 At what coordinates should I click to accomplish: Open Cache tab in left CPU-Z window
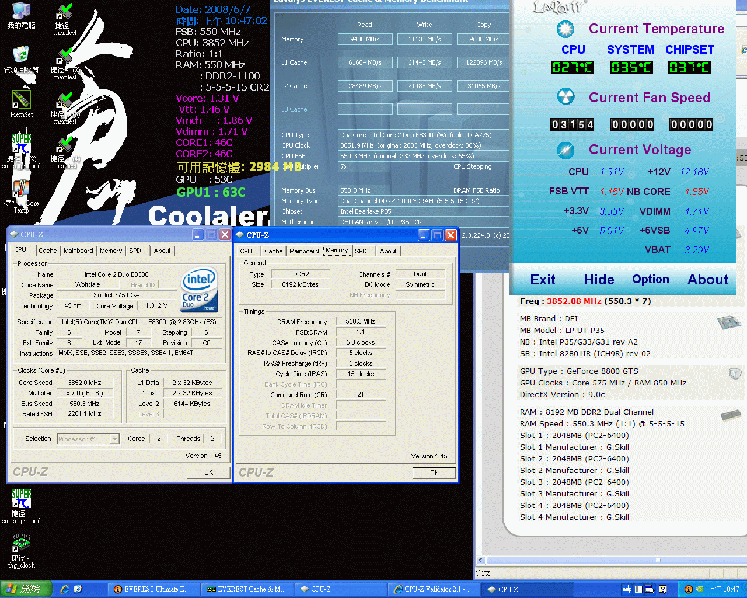tap(48, 251)
